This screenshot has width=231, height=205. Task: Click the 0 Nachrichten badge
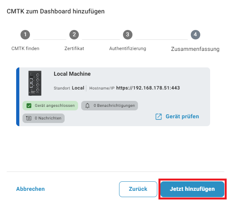pos(43,118)
